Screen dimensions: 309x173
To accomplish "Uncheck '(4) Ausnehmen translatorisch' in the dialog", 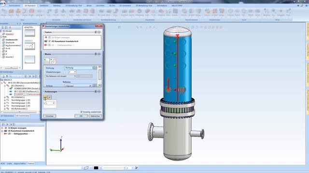I will tap(50, 41).
